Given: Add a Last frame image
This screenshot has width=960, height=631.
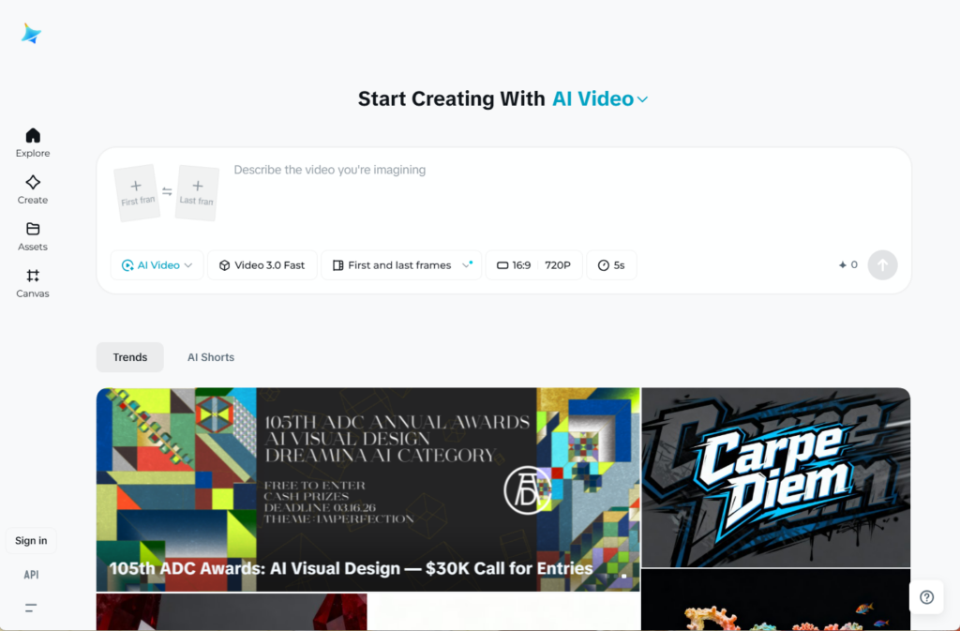Looking at the screenshot, I should [x=197, y=193].
